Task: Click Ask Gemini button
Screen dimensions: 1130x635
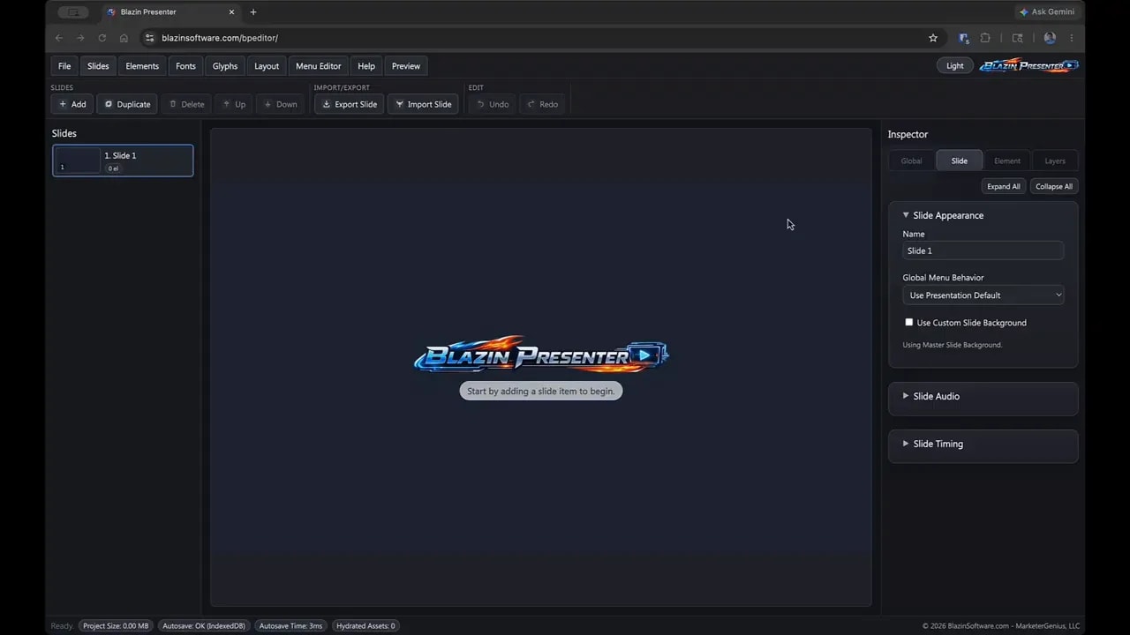Action: click(x=1047, y=12)
